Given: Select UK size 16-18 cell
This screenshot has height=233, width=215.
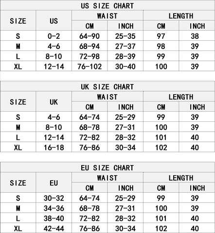Looking at the screenshot, I should click(x=54, y=148).
